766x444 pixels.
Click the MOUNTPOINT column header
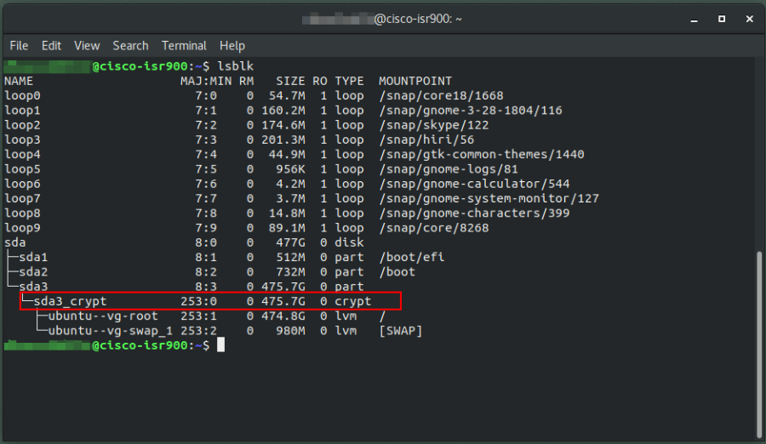pyautogui.click(x=415, y=81)
